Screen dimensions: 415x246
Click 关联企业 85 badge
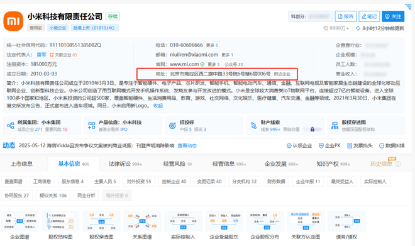coord(64,55)
